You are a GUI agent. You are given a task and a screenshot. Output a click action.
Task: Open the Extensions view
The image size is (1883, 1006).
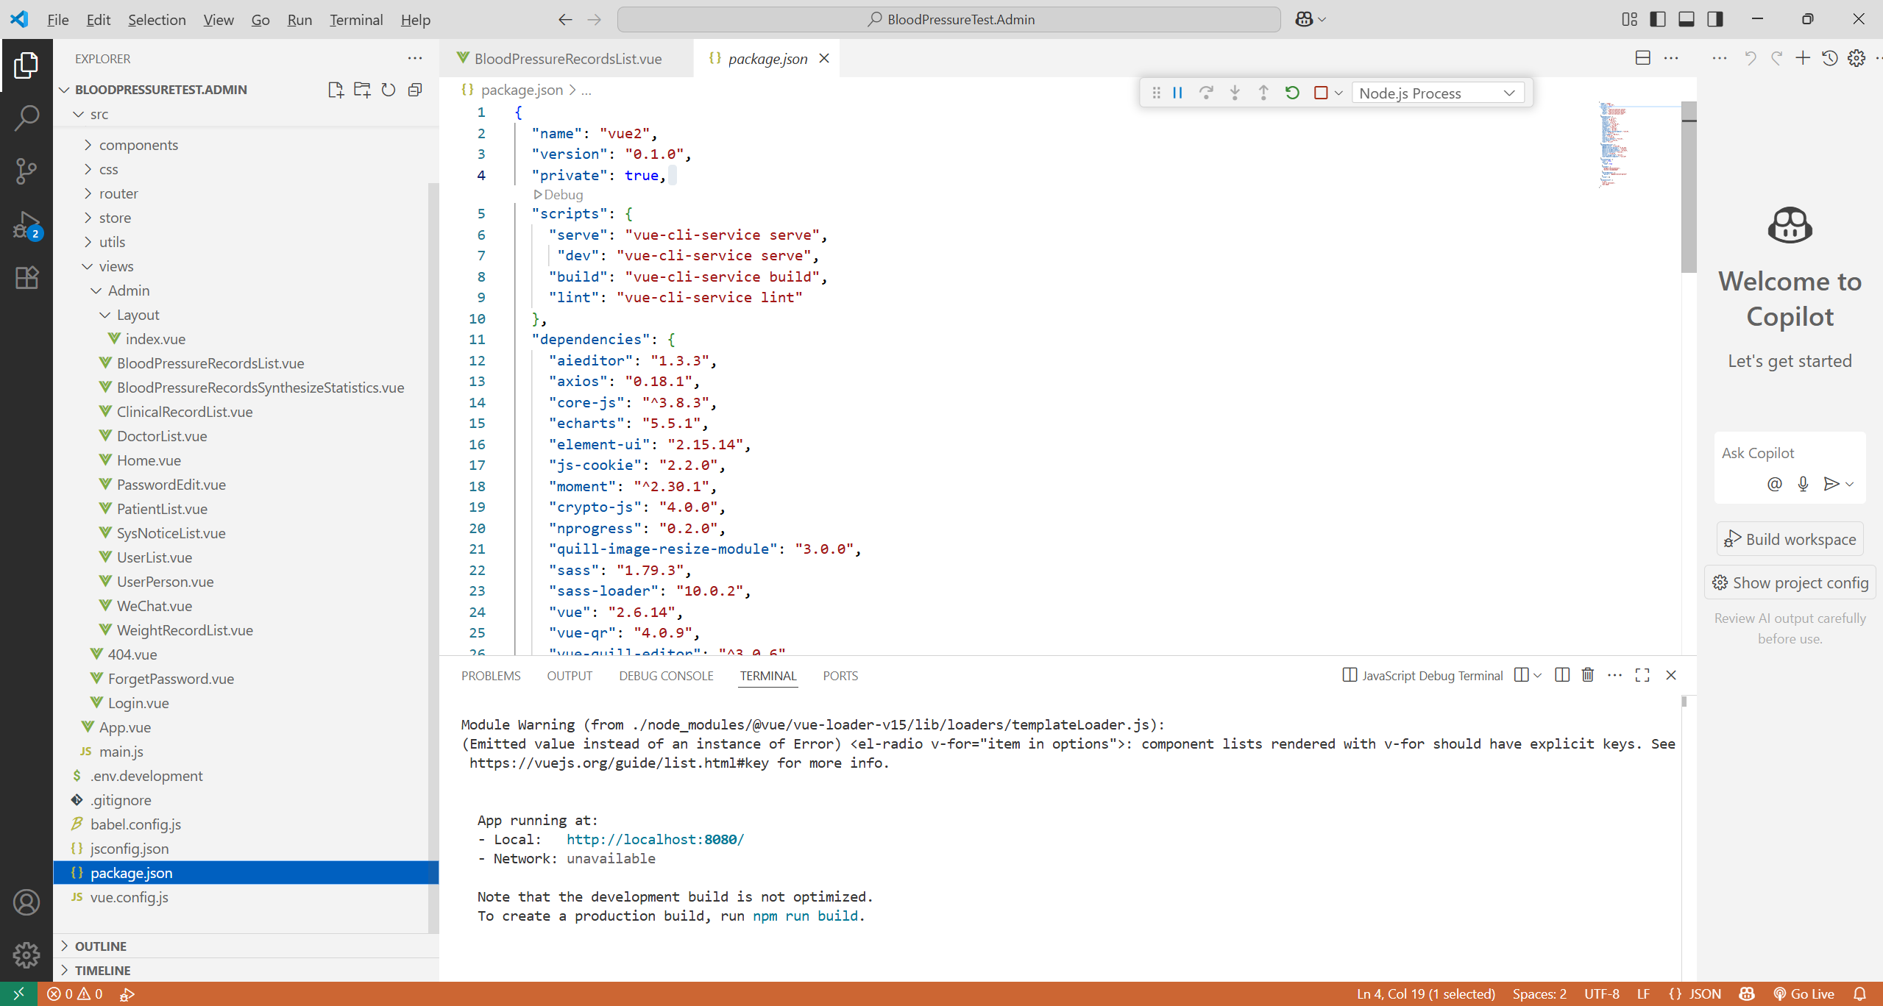pyautogui.click(x=26, y=277)
